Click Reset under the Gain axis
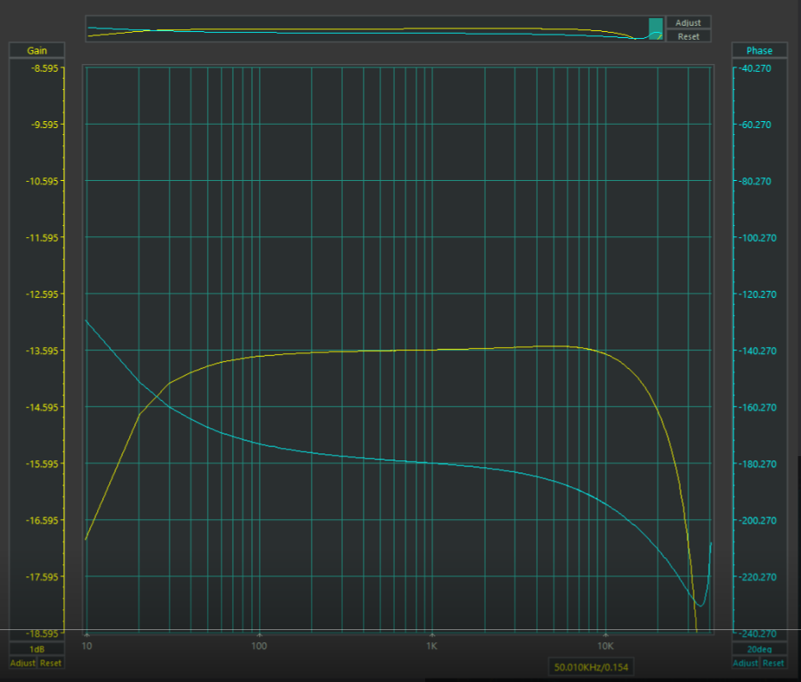 click(x=50, y=663)
